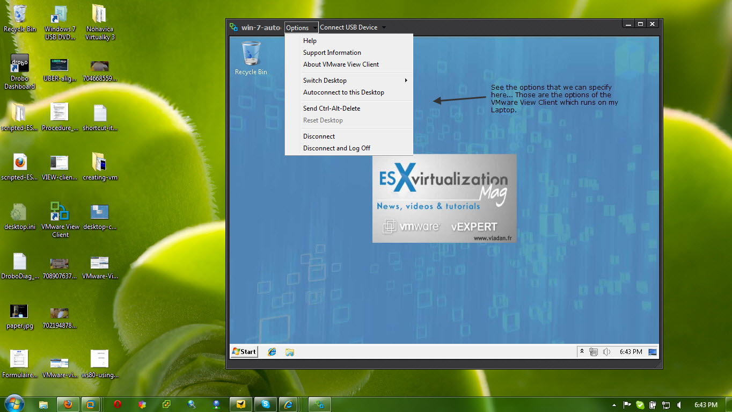This screenshot has width=732, height=412.
Task: Switch to Firefox on the host taskbar
Action: pos(68,404)
